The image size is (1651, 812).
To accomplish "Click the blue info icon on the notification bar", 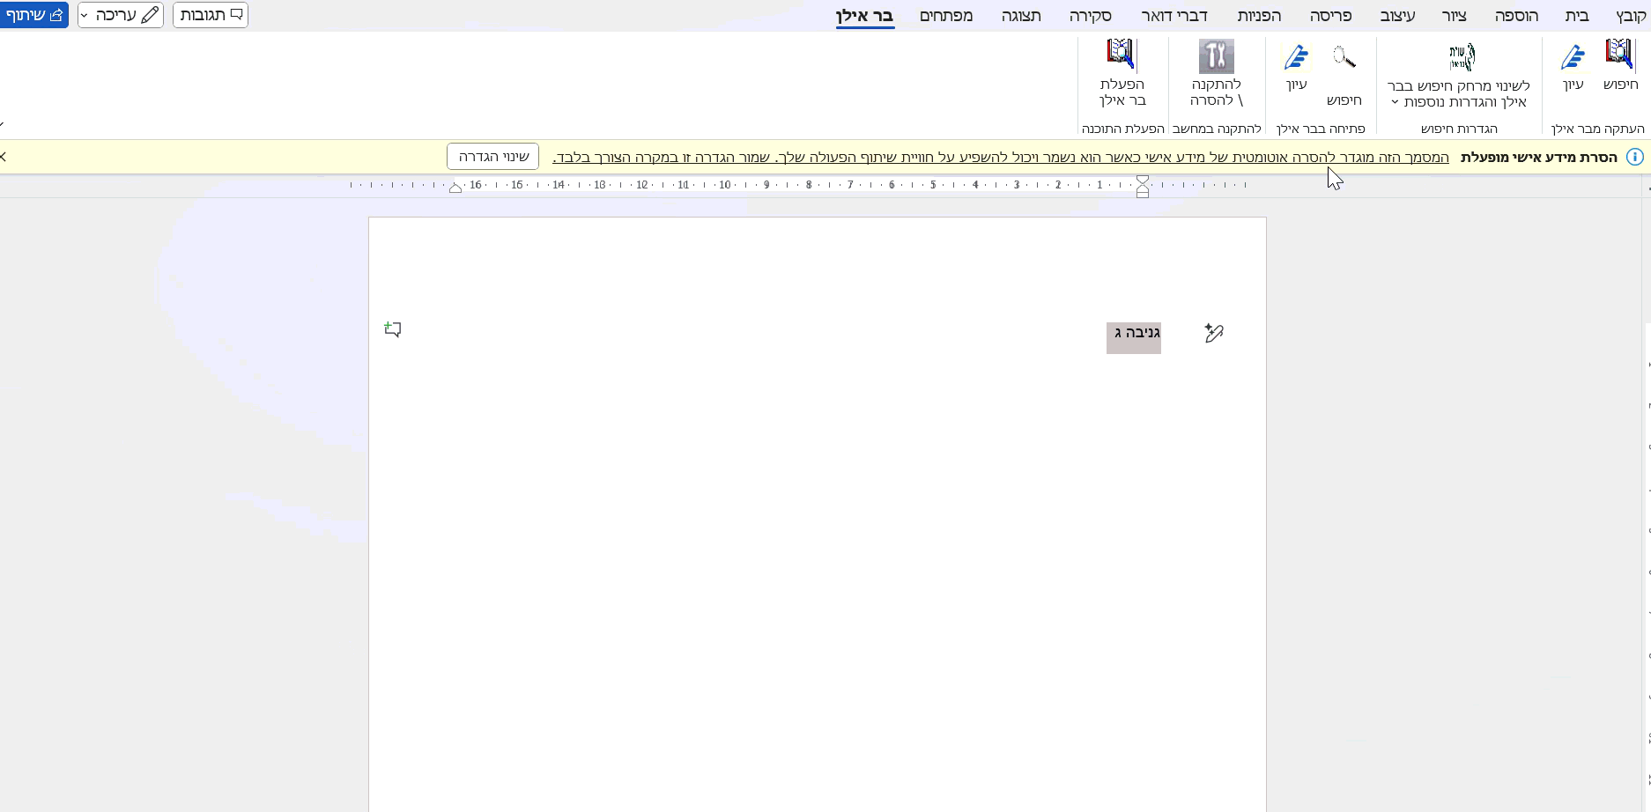I will point(1634,158).
